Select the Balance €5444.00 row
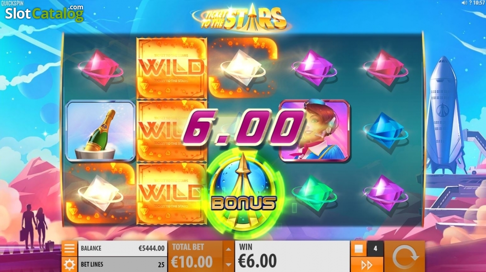Viewport: 486px width, 272px height. (123, 249)
